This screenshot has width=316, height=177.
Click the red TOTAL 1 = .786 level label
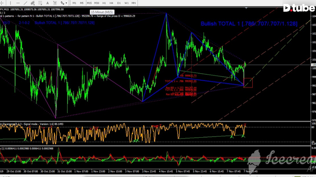[x=181, y=81]
